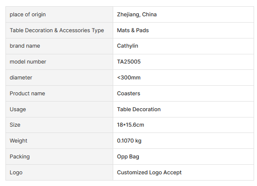Select model number 'TA25005' text
Image resolution: width=257 pixels, height=186 pixels.
129,62
